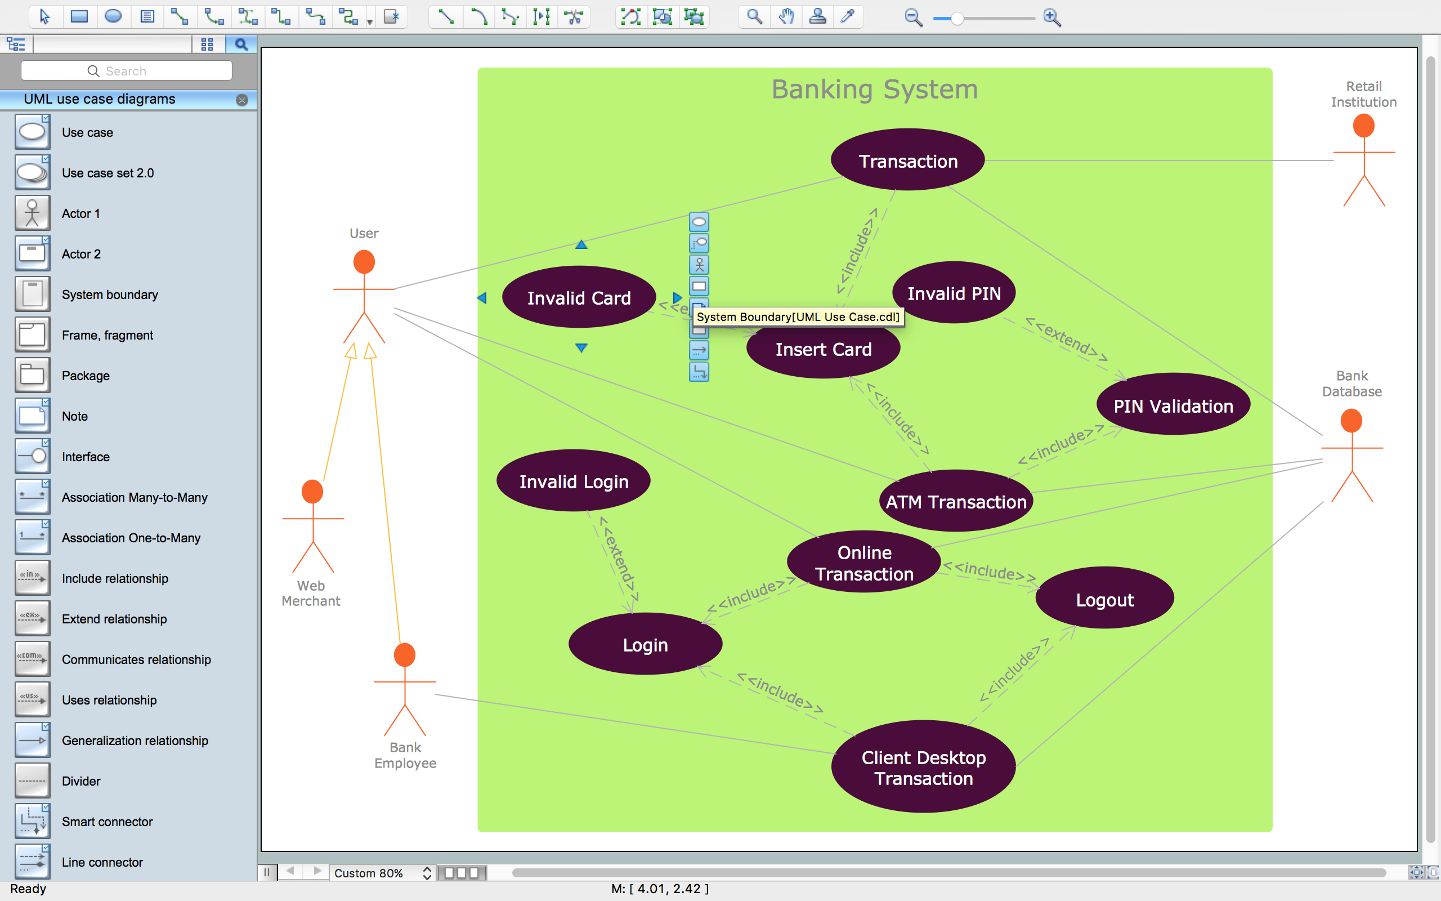Switch library to grid view

coord(207,44)
